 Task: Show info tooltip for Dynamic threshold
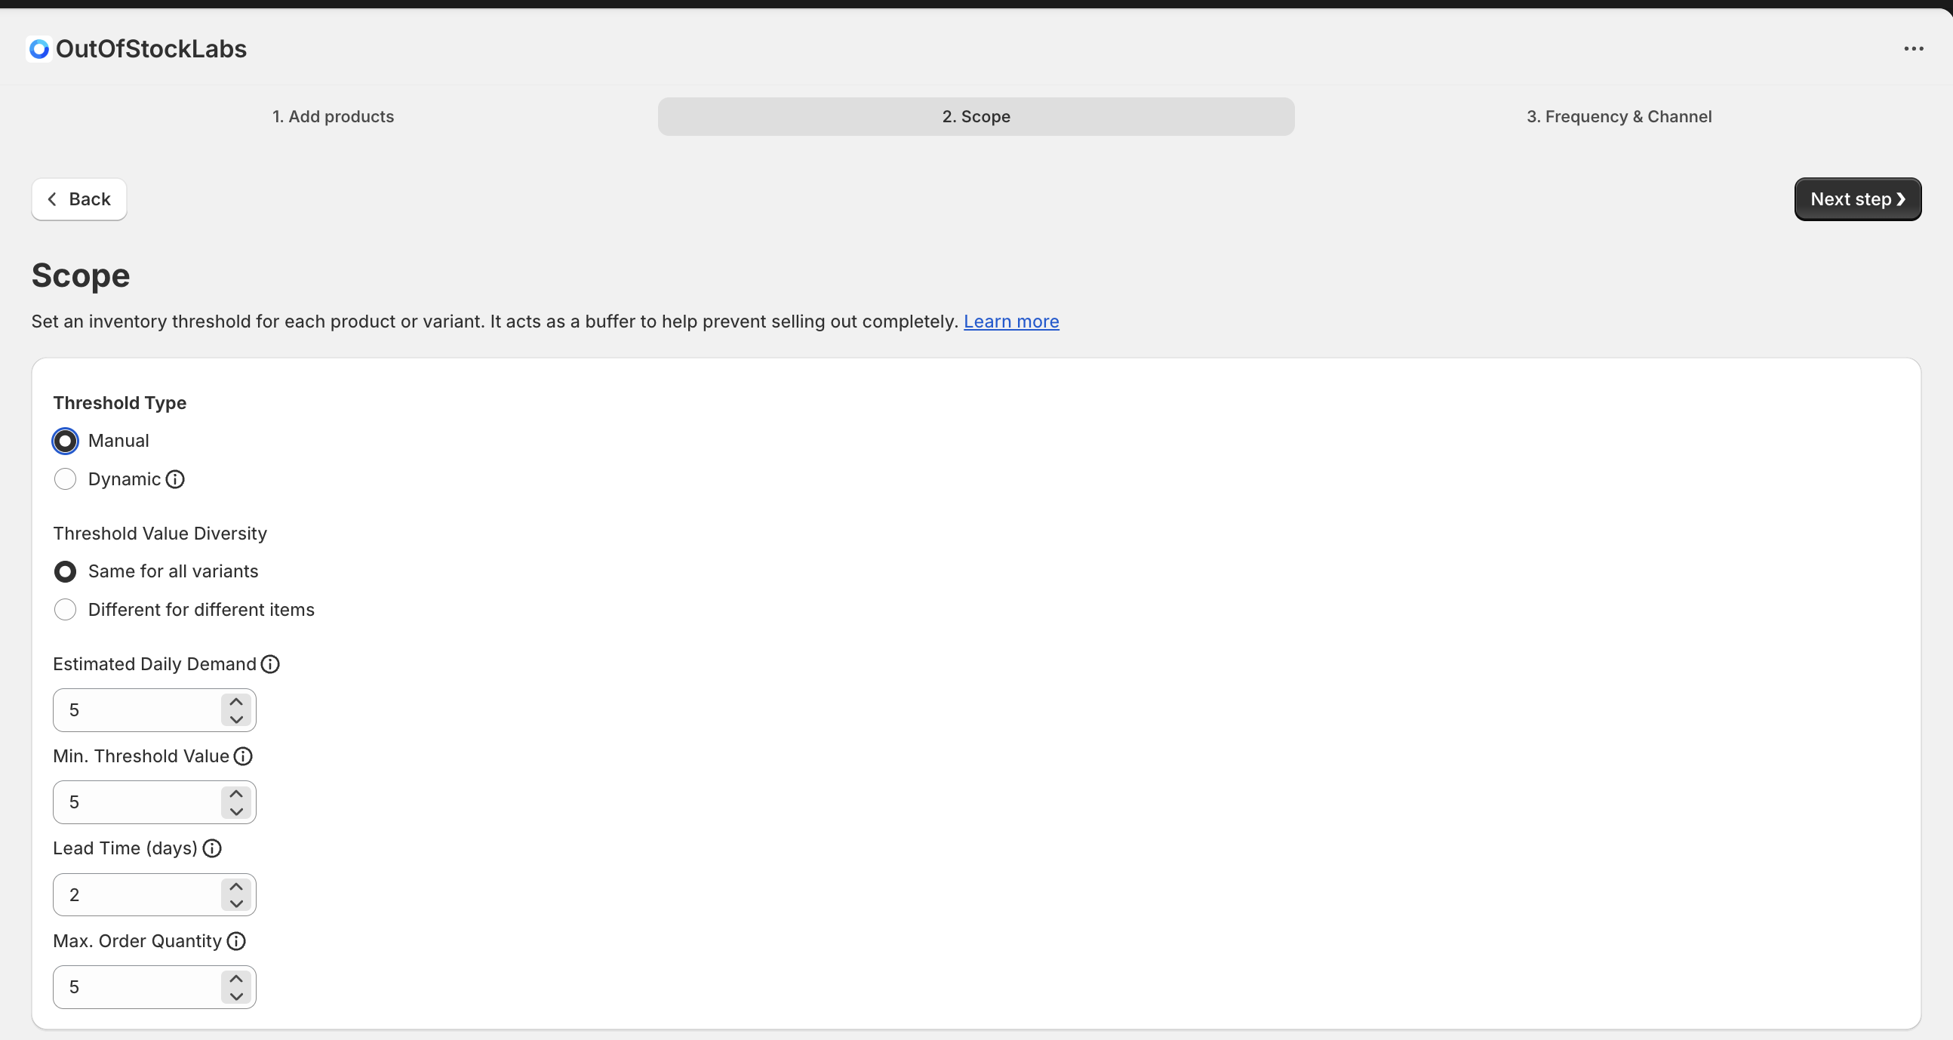click(x=175, y=479)
